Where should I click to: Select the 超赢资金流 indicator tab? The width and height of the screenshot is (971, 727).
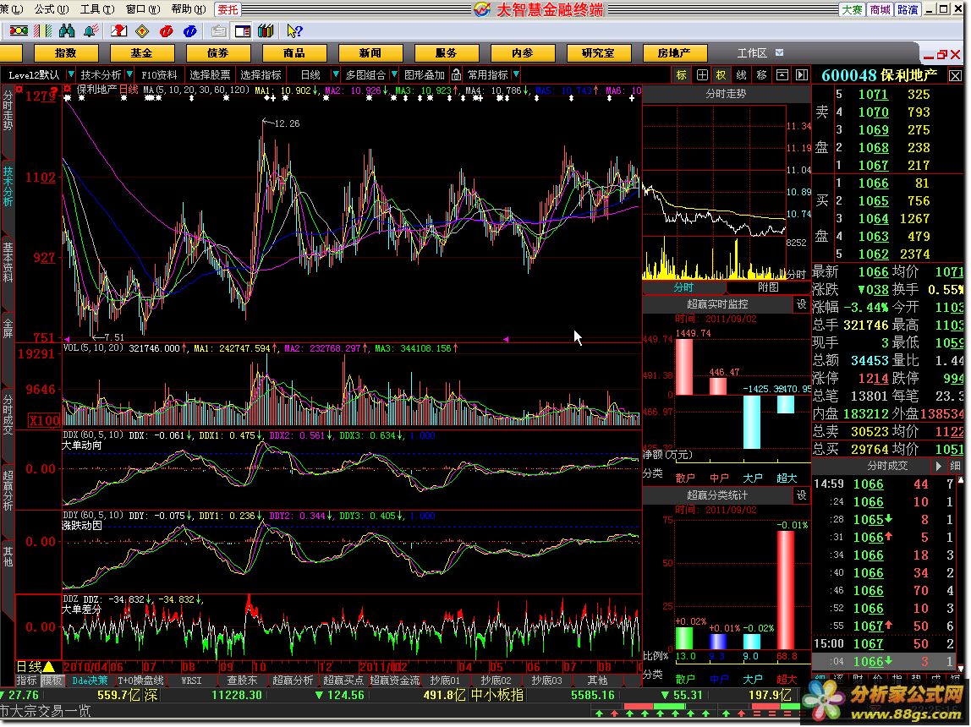tap(394, 680)
